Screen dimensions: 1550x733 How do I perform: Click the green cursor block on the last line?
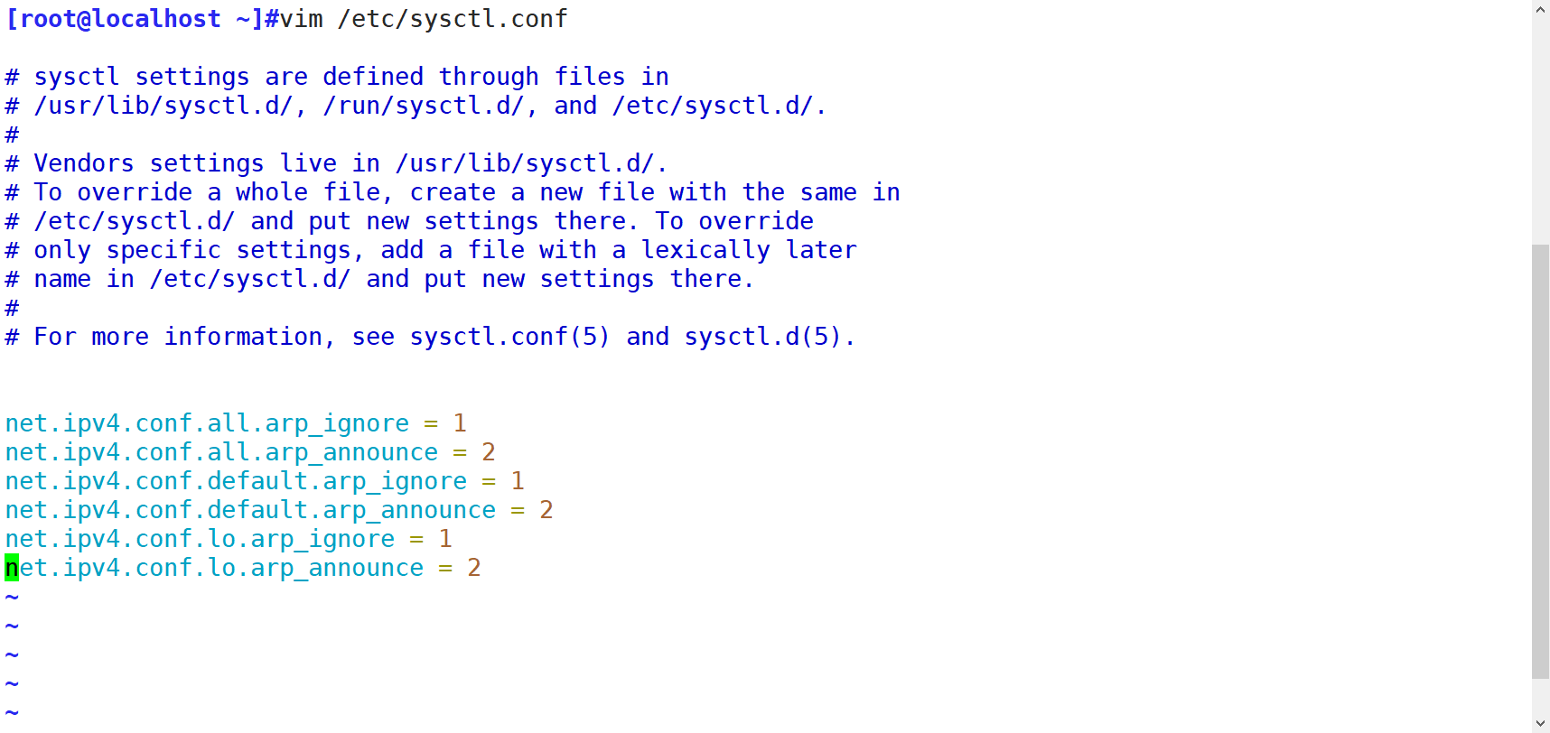coord(12,568)
